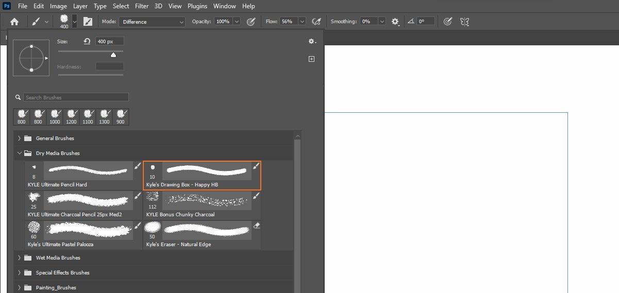Open the Window menu
Image resolution: width=619 pixels, height=293 pixels.
click(224, 6)
